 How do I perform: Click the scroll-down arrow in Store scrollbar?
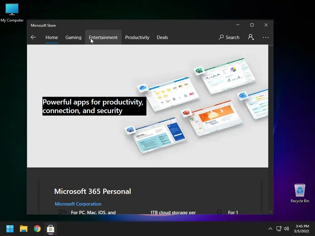pos(271,212)
